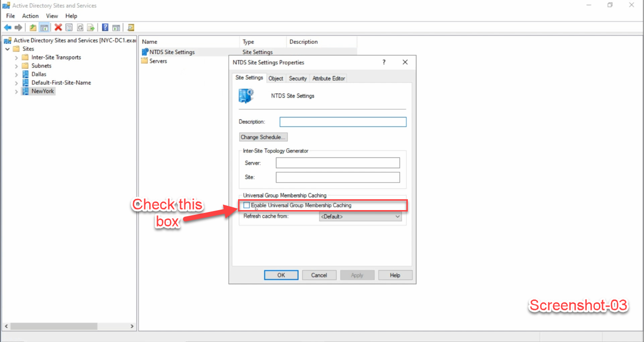This screenshot has height=342, width=644.
Task: Click the Export List toolbar icon
Action: [x=91, y=27]
